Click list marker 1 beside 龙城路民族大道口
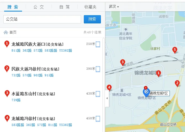This screenshot has width=185, height=132. (7, 44)
